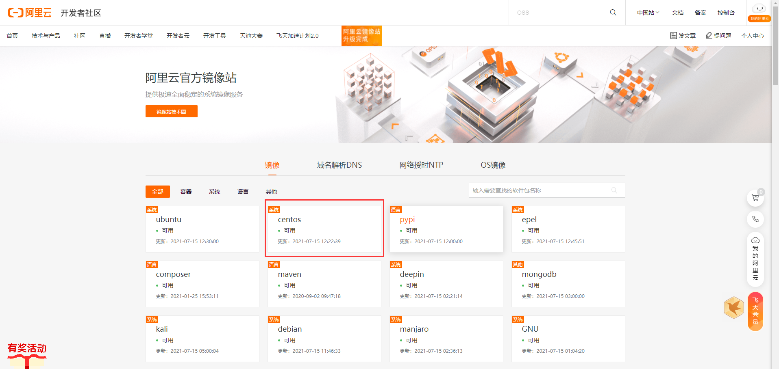Select the 系统 category filter
This screenshot has width=779, height=369.
click(215, 192)
